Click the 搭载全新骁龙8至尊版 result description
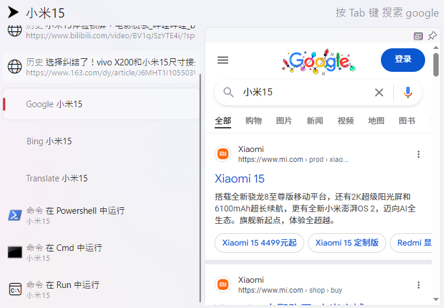 (315, 208)
